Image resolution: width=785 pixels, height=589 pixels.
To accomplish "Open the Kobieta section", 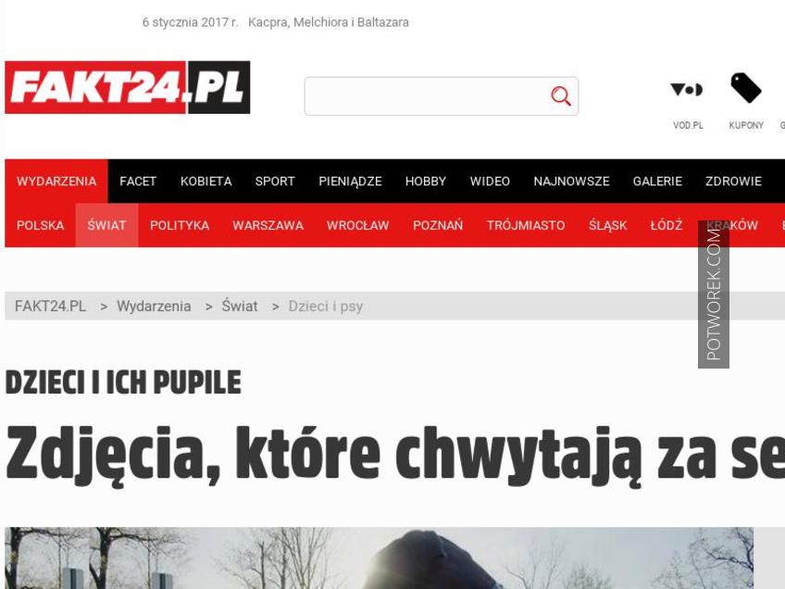I will click(206, 182).
